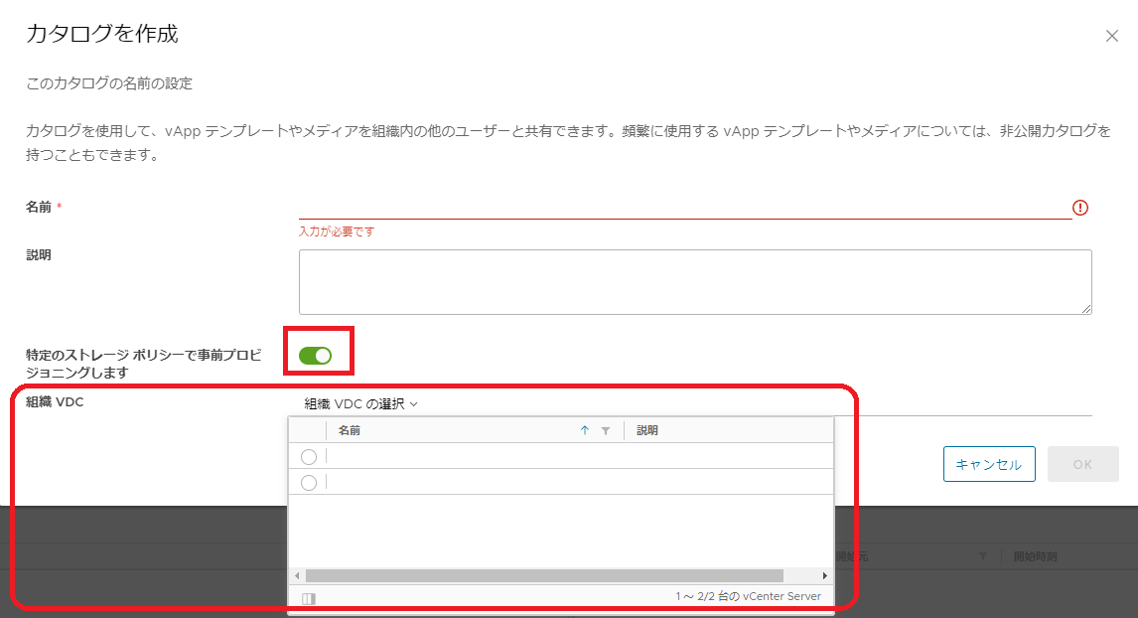Open the filter icon on the 名前 column
Screen dimensions: 1138x618
pos(605,430)
